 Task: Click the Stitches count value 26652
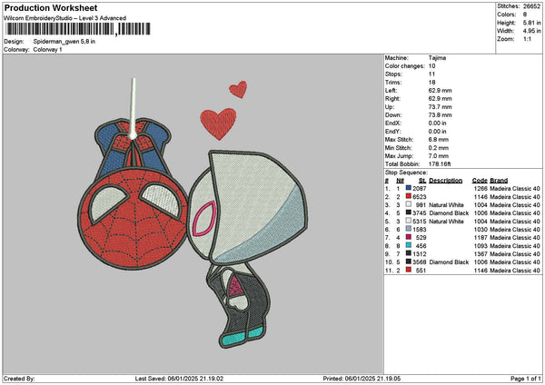pyautogui.click(x=531, y=5)
